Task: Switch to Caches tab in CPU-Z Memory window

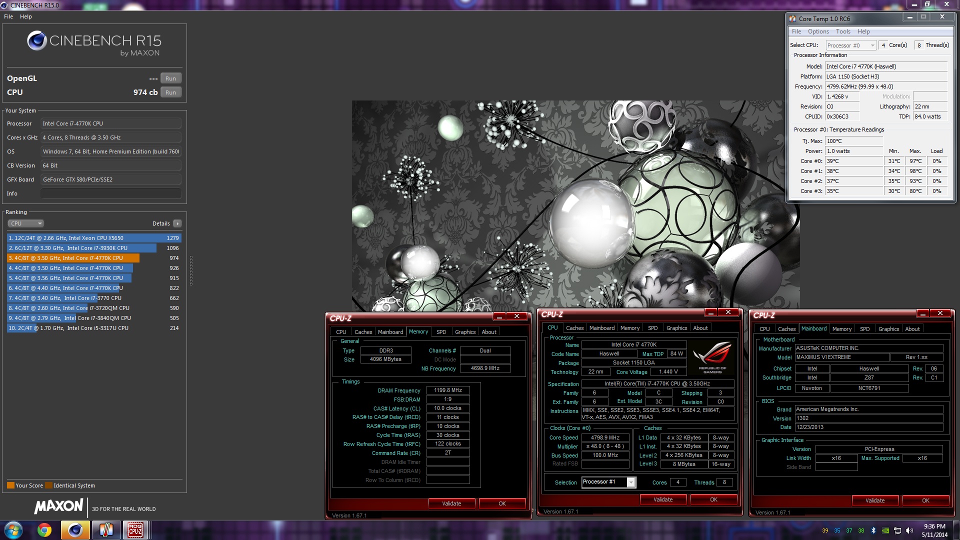Action: click(x=363, y=332)
